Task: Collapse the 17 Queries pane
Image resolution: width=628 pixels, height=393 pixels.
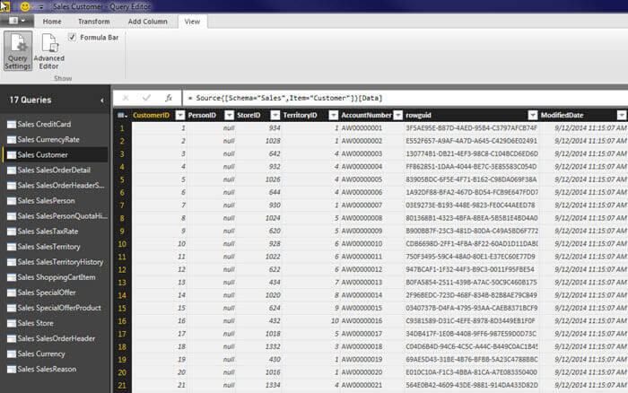Action: (x=101, y=100)
